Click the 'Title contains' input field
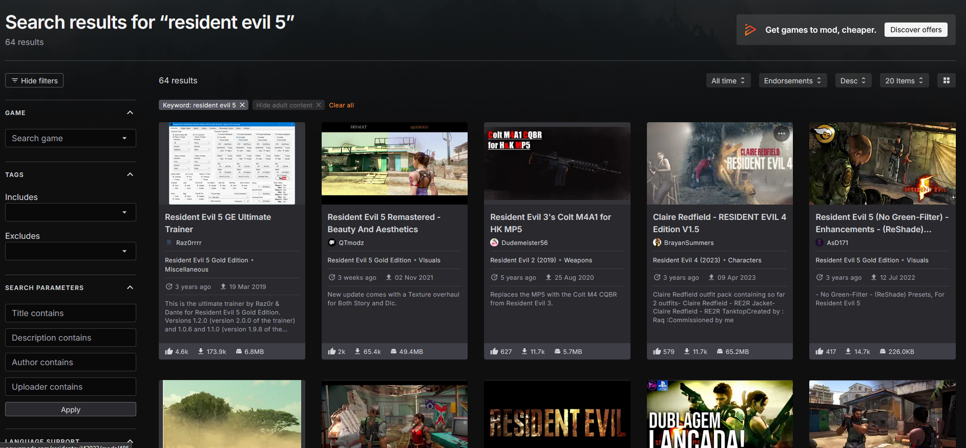This screenshot has width=966, height=448. click(71, 313)
